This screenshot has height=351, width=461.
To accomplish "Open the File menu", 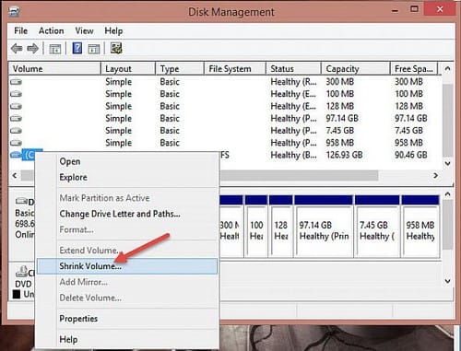I will click(21, 31).
